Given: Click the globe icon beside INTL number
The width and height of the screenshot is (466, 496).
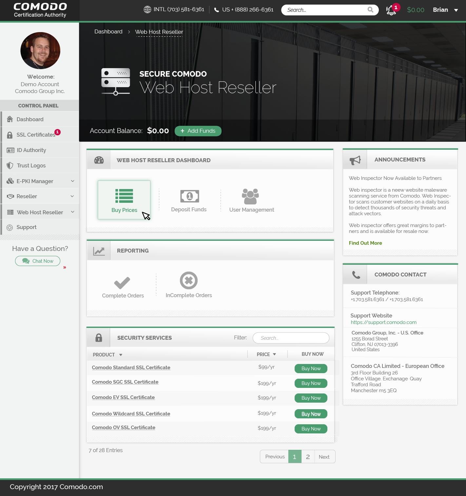Looking at the screenshot, I should coord(147,10).
